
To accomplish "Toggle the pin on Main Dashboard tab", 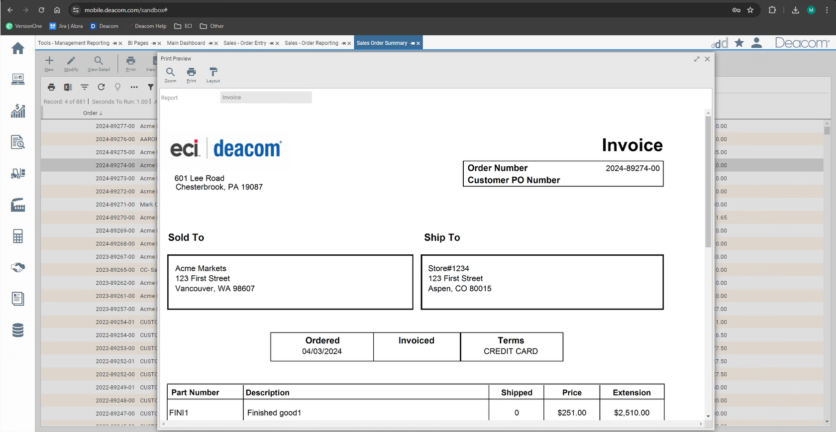I will point(210,43).
